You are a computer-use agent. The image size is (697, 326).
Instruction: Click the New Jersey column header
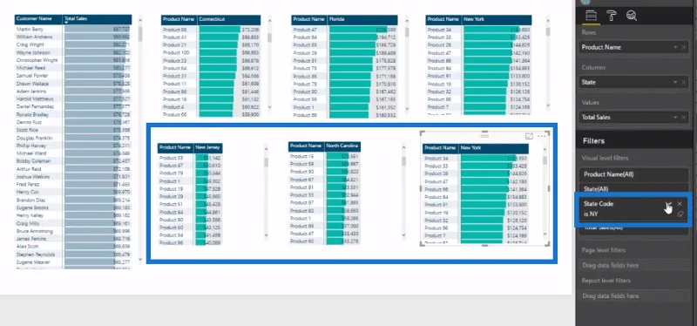point(208,147)
